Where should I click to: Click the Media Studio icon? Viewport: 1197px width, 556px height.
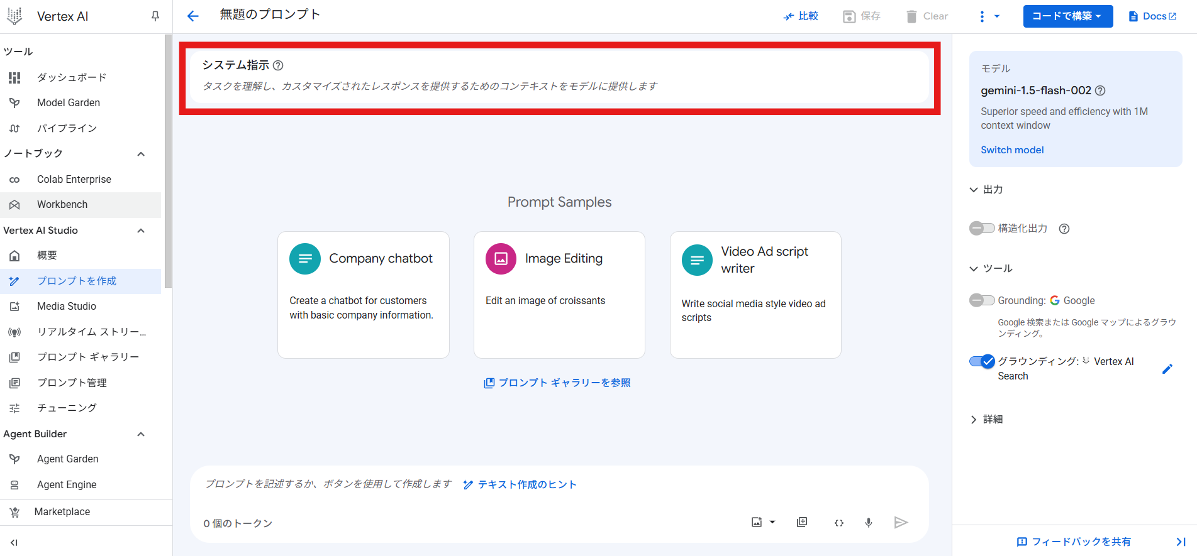(14, 307)
